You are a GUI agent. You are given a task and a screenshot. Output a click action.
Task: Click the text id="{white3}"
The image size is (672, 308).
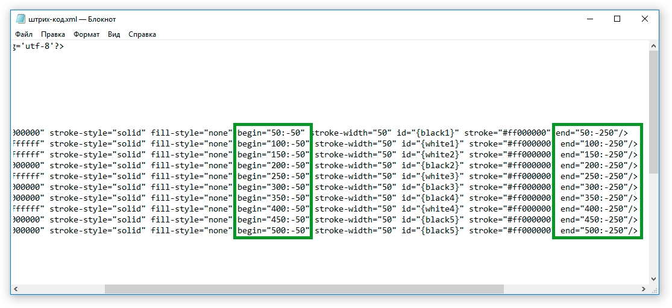(433, 177)
